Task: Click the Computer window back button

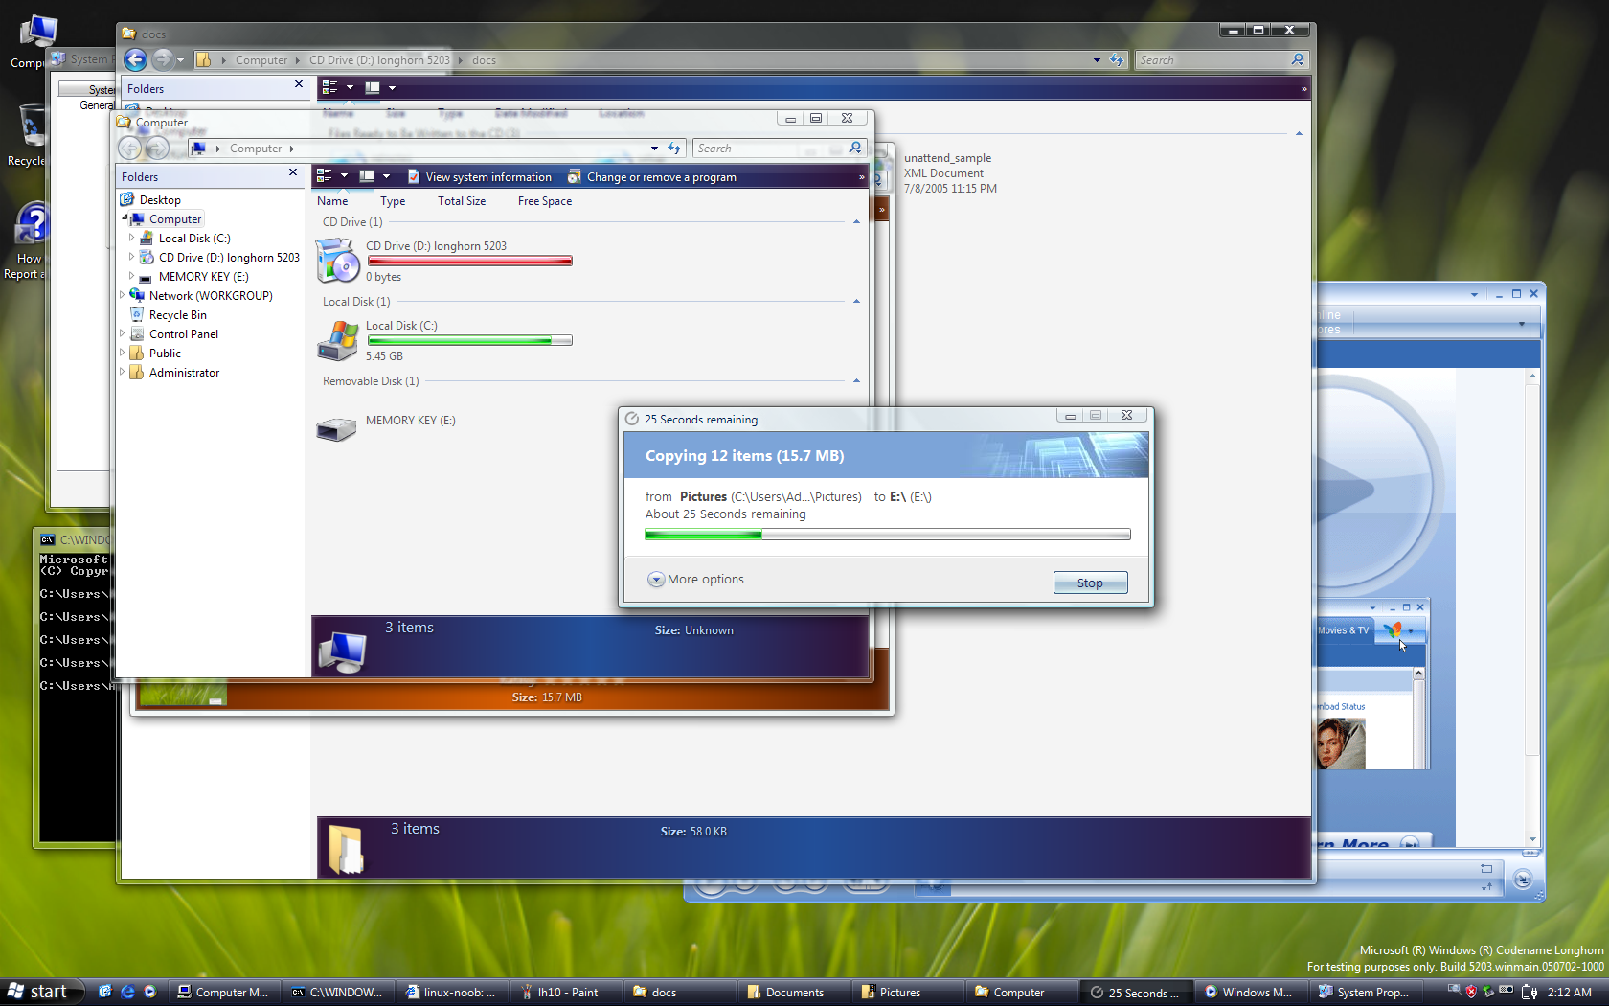Action: (x=130, y=149)
